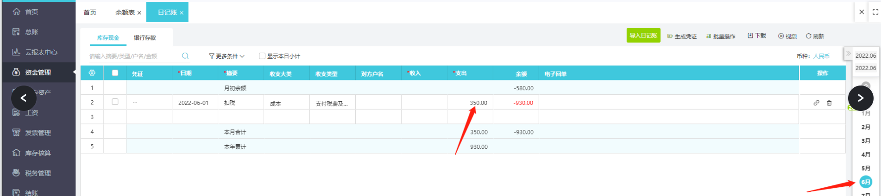
Task: Click the 刷新 refresh icon
Action: tap(808, 36)
